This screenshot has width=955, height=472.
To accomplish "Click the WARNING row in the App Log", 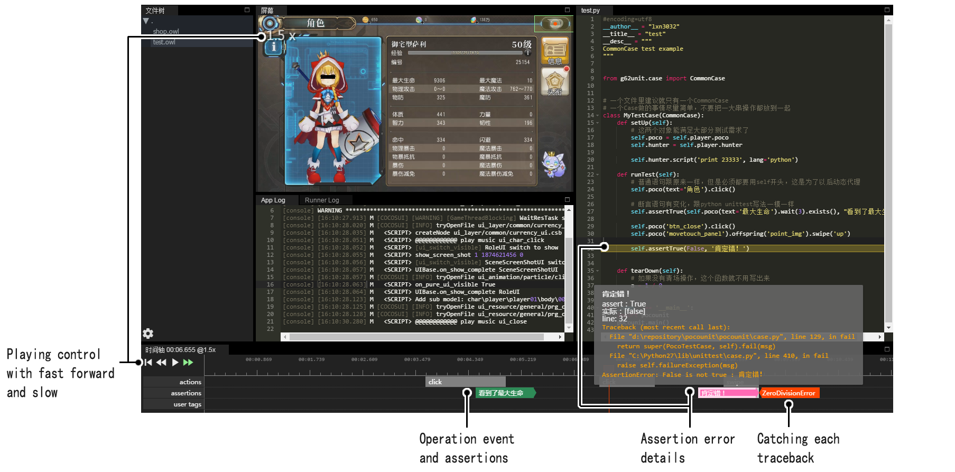I will pyautogui.click(x=424, y=210).
